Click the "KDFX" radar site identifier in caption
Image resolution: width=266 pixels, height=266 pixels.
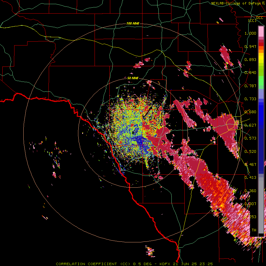click(166, 264)
